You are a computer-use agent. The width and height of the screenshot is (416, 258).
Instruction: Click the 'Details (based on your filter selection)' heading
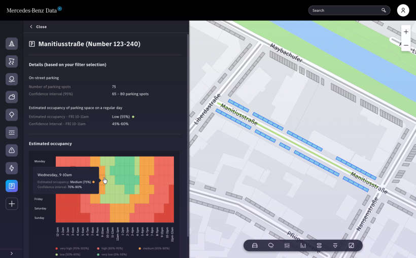click(x=67, y=65)
